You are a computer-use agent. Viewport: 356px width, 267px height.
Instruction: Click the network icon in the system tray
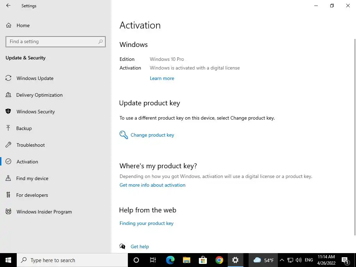coord(290,260)
